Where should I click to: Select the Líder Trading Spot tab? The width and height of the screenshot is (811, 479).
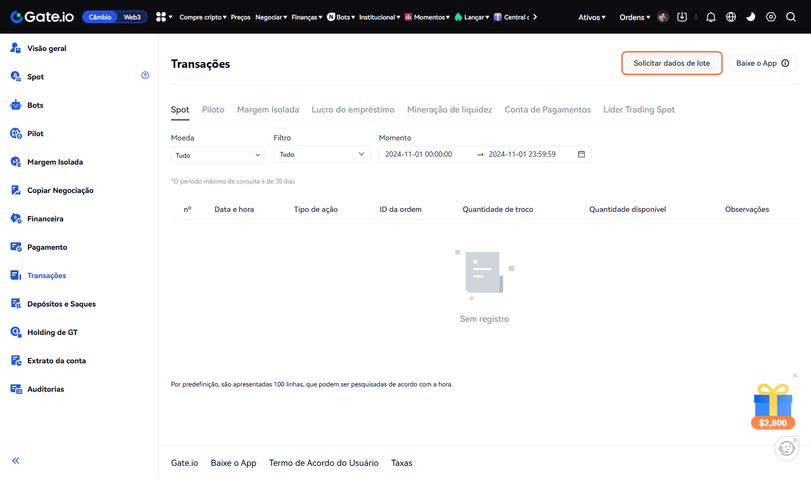(x=639, y=109)
